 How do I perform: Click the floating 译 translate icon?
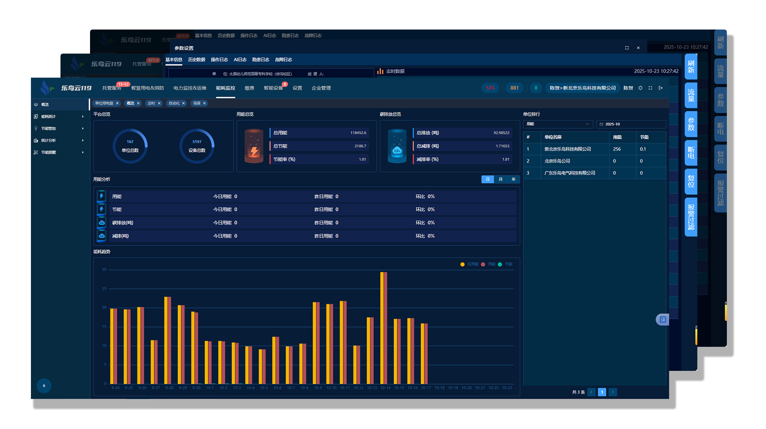coord(663,320)
